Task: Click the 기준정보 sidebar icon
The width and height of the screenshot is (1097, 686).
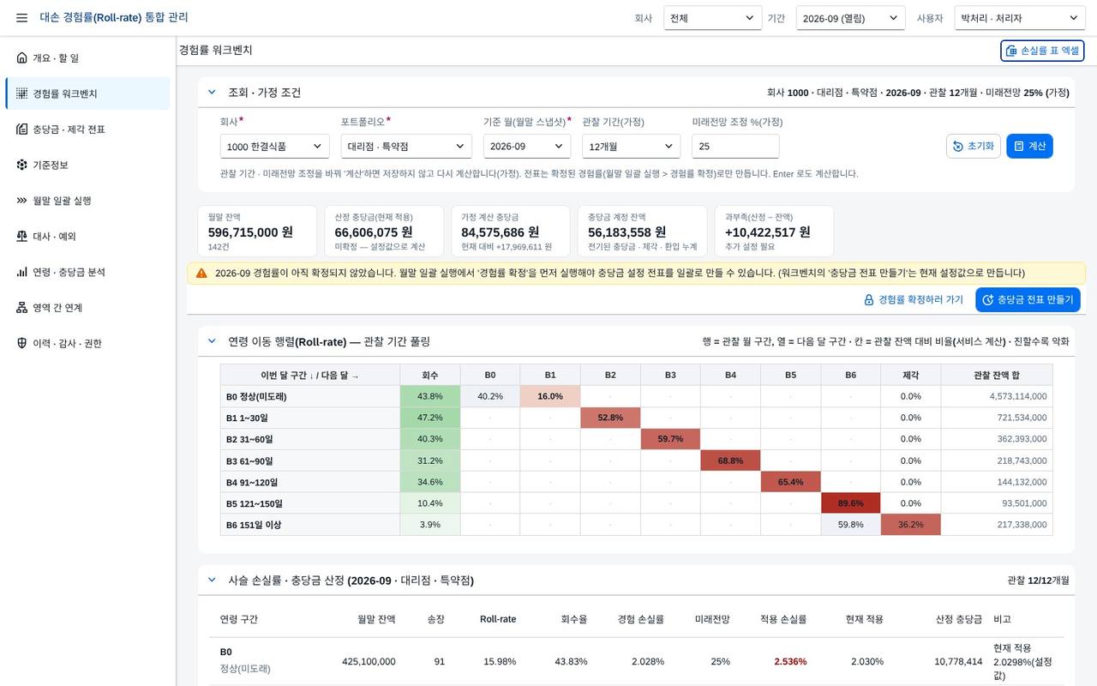Action: pos(22,165)
